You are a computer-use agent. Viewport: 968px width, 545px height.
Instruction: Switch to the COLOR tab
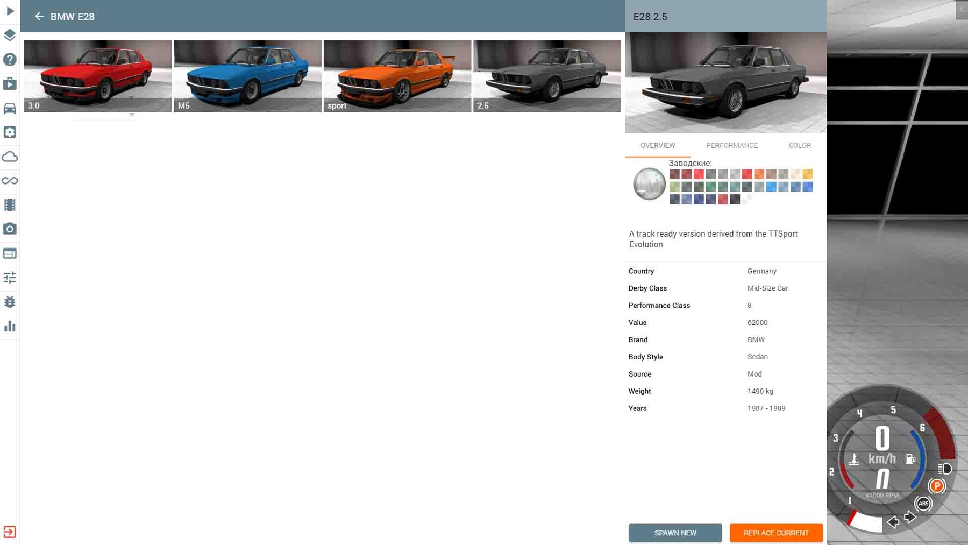[799, 145]
